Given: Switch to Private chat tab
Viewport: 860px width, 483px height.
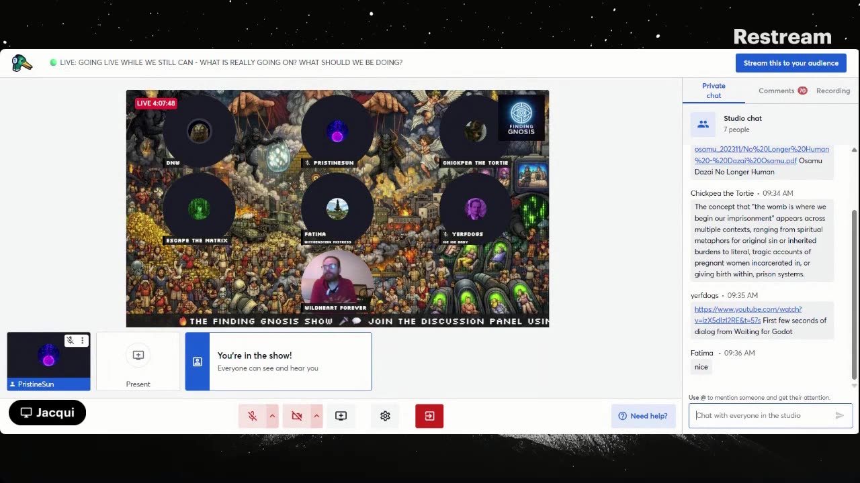Looking at the screenshot, I should 714,91.
